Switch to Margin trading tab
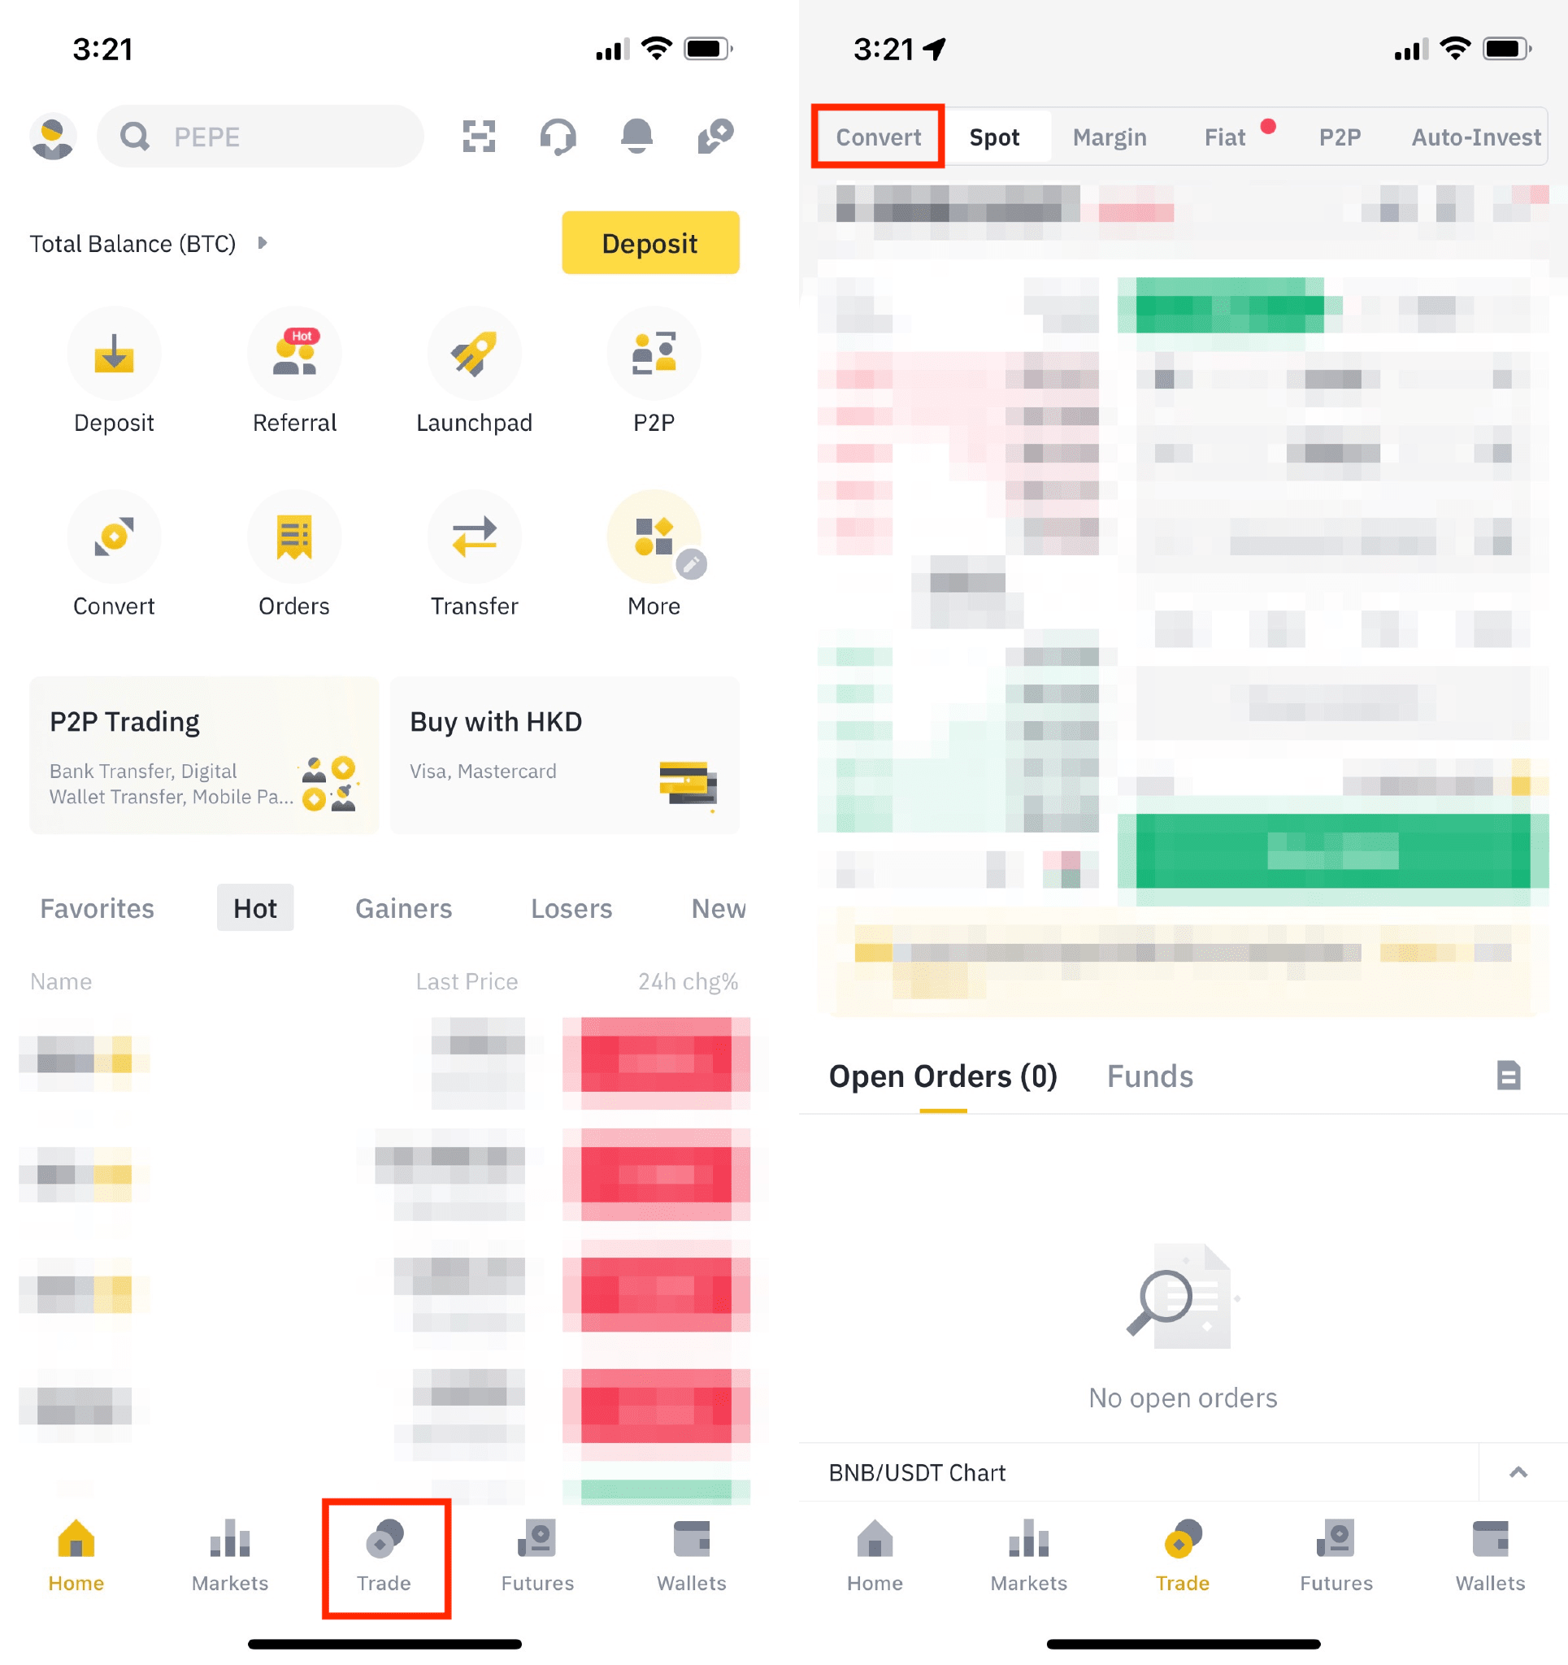This screenshot has height=1665, width=1568. coord(1107,137)
